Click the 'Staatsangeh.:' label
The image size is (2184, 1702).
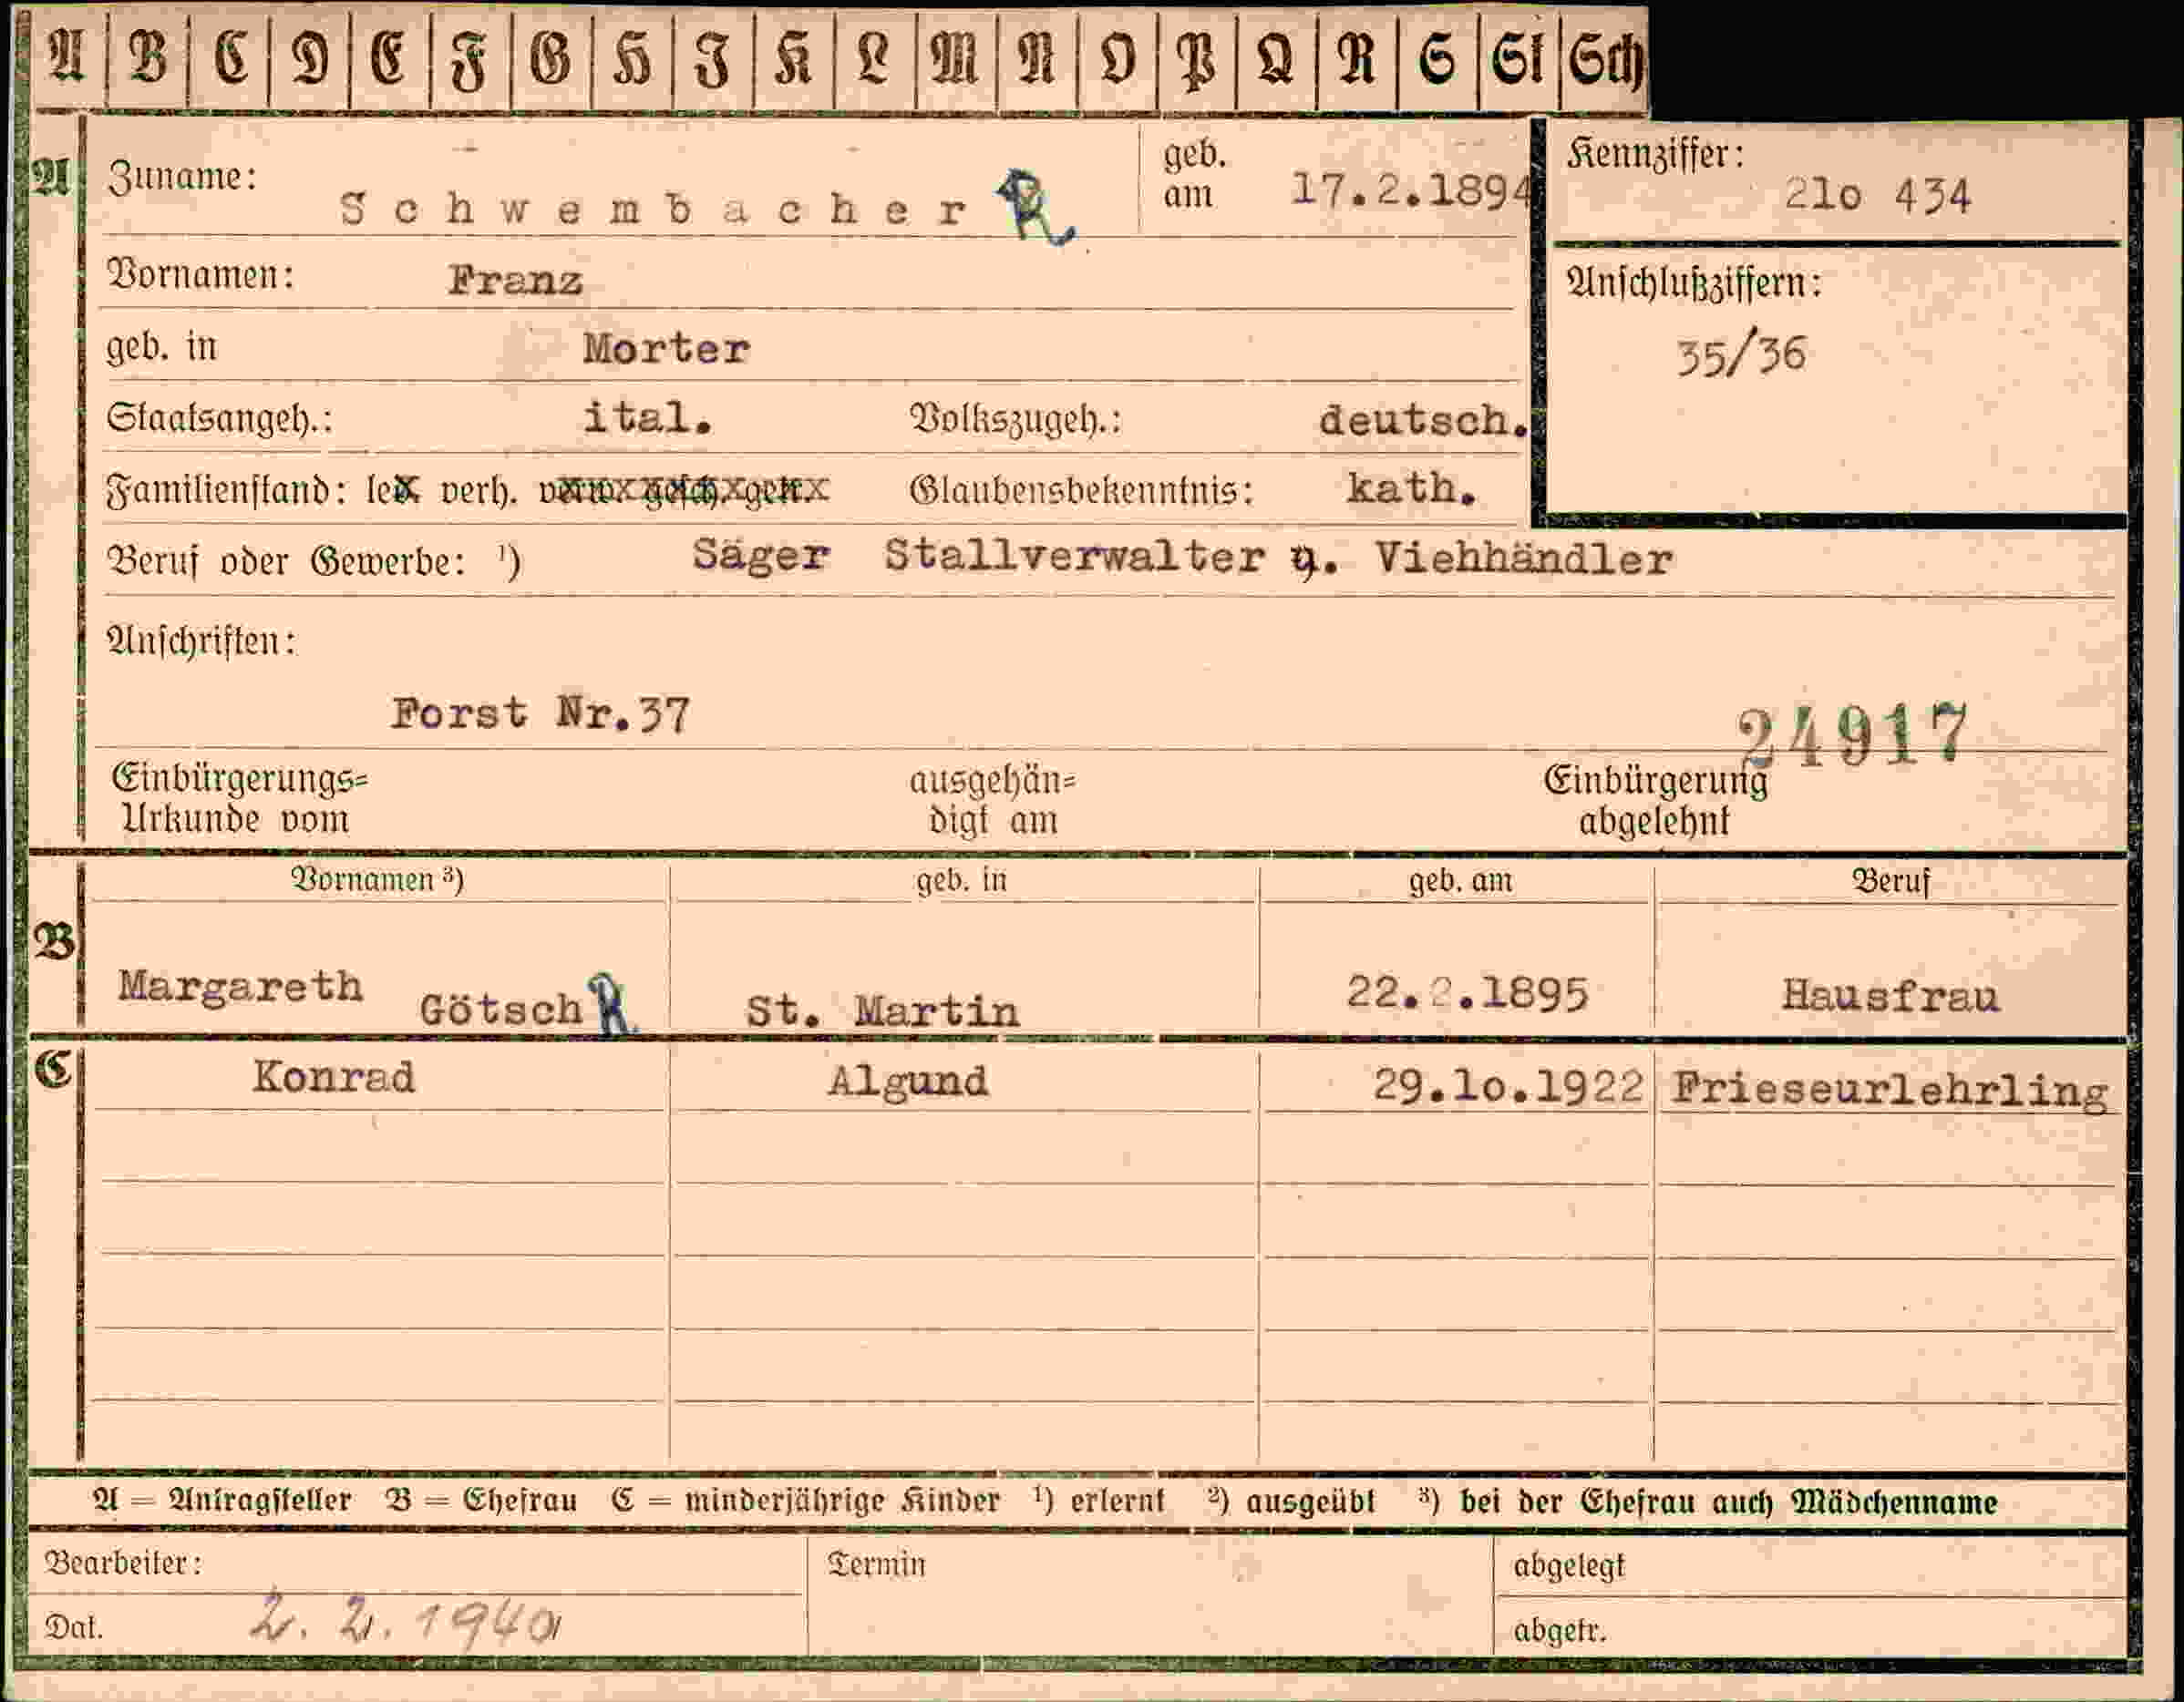[x=220, y=417]
